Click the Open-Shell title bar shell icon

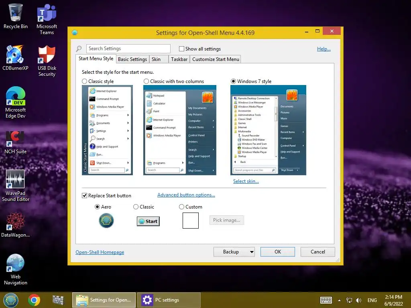[x=75, y=32]
